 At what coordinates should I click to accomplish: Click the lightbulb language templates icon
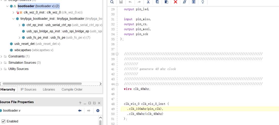coord(203,2)
